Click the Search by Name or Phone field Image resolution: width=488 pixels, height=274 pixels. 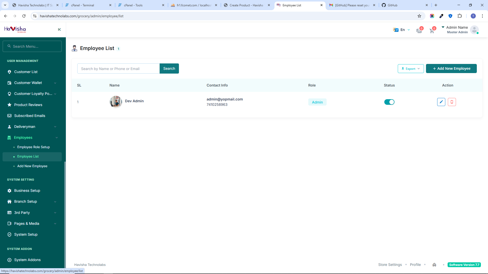coord(118,68)
